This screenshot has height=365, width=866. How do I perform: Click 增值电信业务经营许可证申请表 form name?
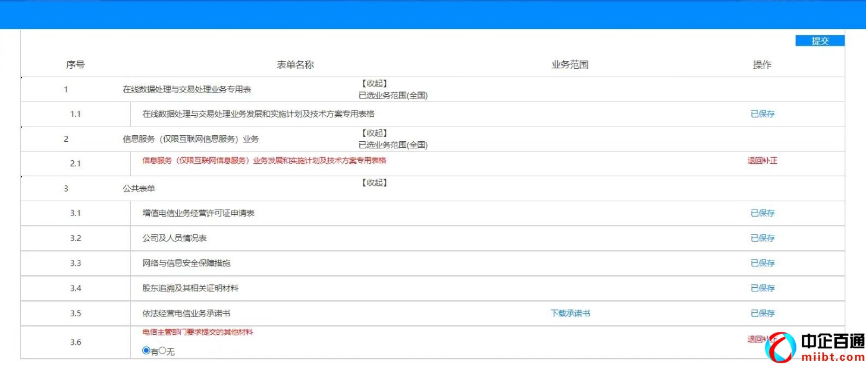[x=199, y=213]
